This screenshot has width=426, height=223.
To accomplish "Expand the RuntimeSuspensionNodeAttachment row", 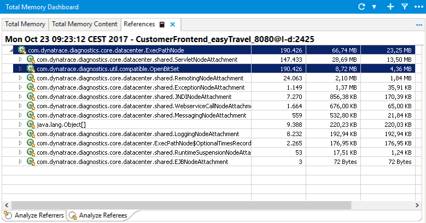I will 20,152.
